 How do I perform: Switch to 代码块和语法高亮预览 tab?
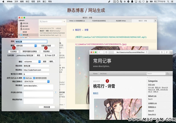coord(99,21)
